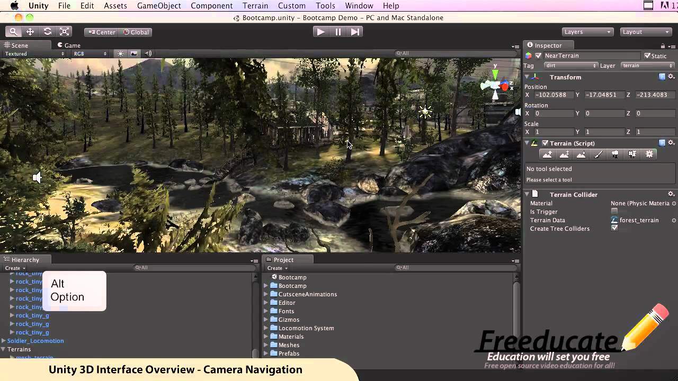Choose the Paint Texture brush tool

tap(599, 154)
